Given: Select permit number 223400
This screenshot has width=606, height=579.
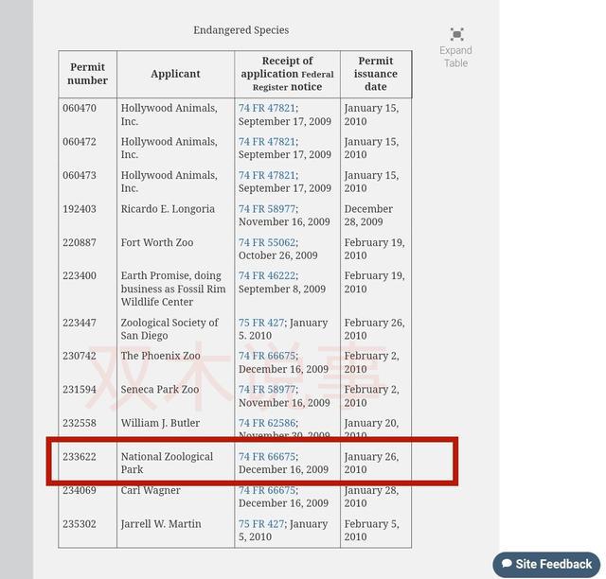Looking at the screenshot, I should [x=80, y=276].
